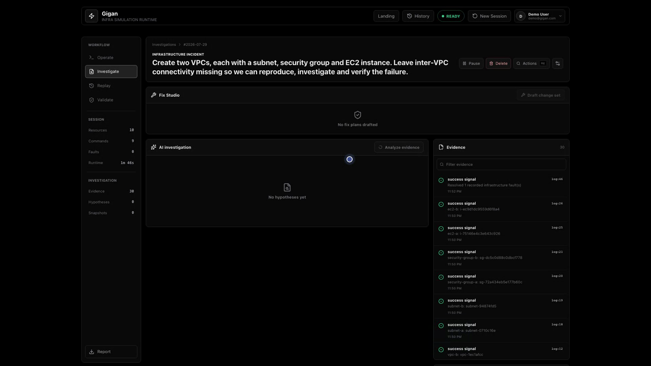Click status icon of security-group-b entry

tap(441, 253)
